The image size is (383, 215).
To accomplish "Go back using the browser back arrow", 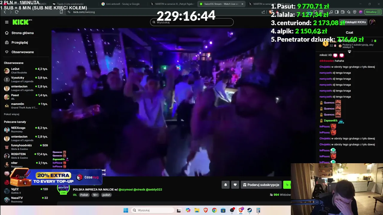I will (x=5, y=12).
